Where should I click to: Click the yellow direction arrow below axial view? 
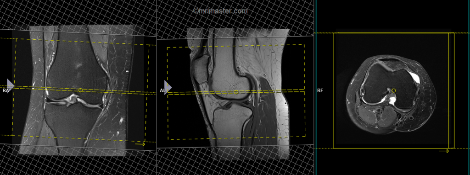point(444,151)
